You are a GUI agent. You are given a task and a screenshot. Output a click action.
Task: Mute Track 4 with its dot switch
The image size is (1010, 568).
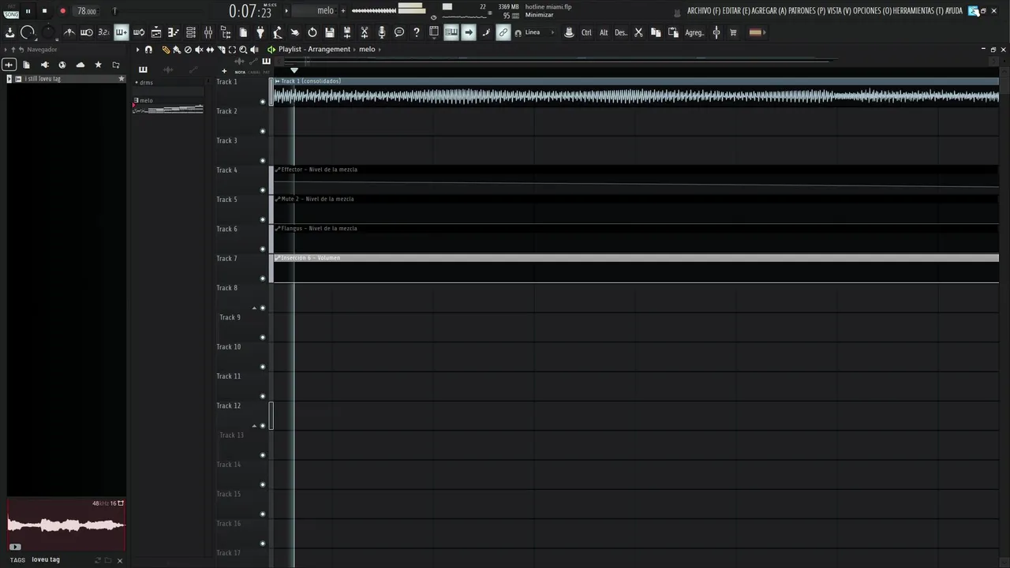[x=263, y=190]
